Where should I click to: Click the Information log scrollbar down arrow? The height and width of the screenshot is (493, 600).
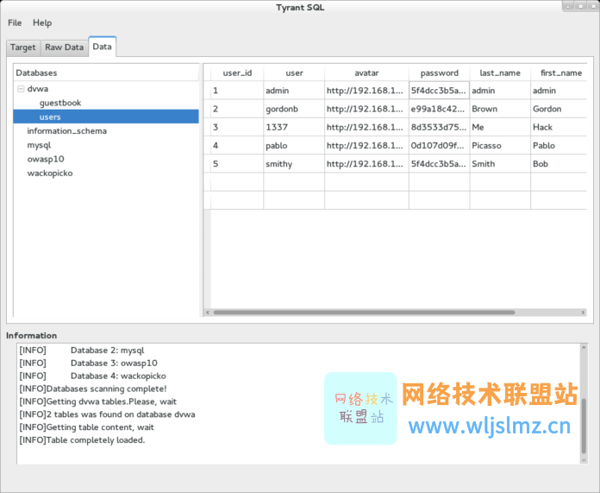(x=584, y=460)
